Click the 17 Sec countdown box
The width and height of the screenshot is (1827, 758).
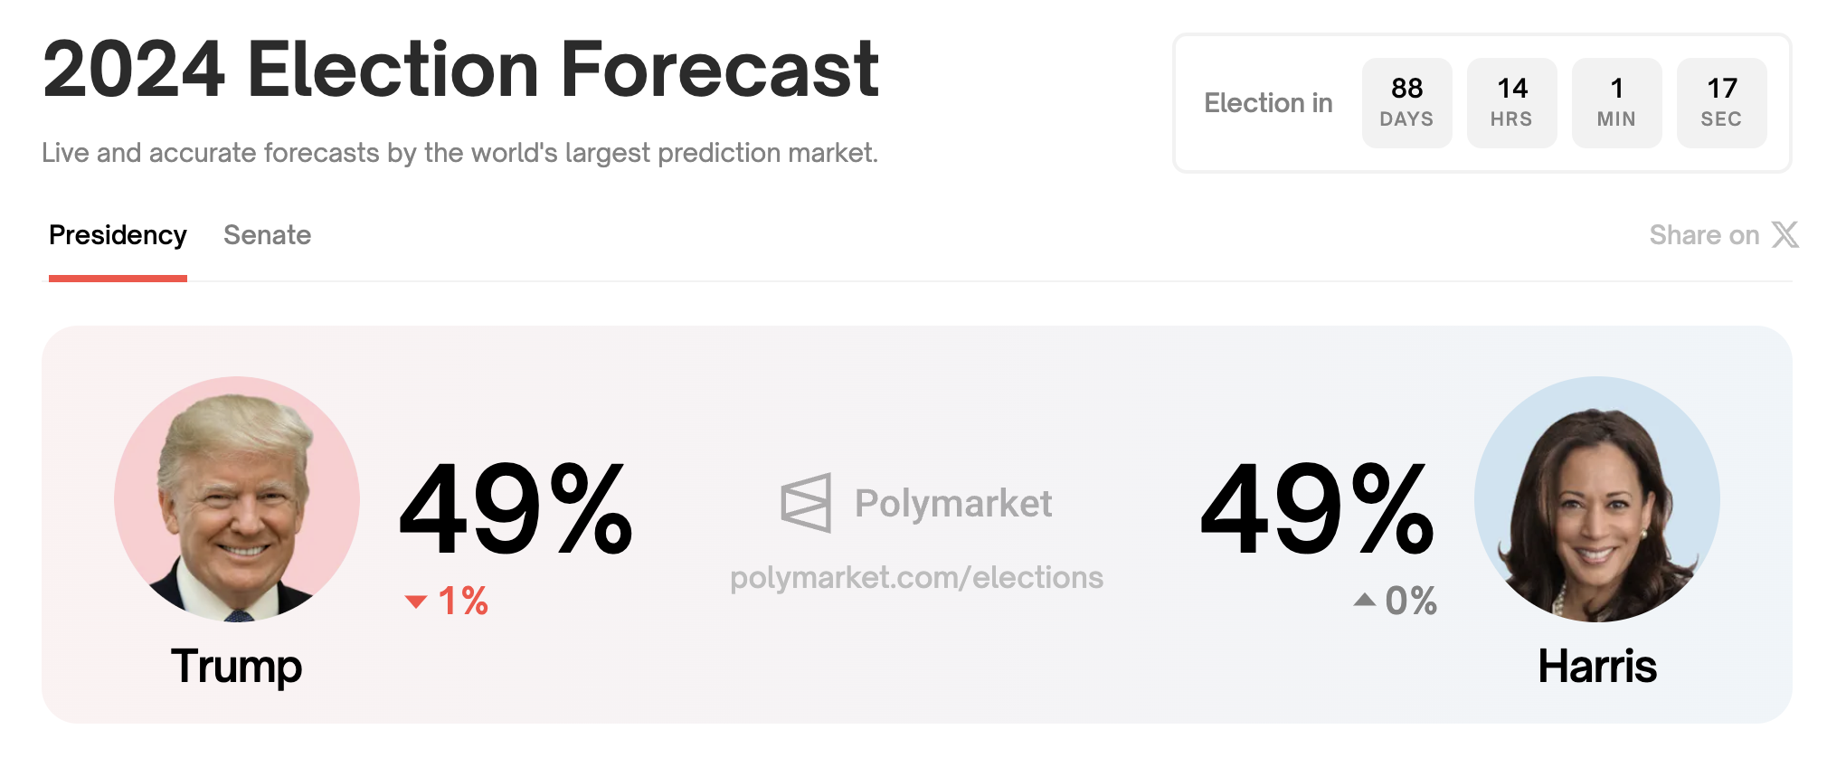(x=1721, y=103)
